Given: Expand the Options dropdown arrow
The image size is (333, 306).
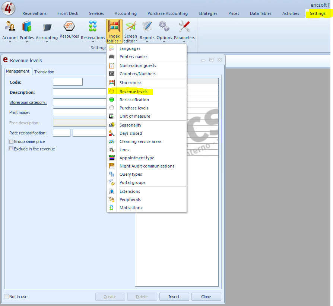Looking at the screenshot, I should pos(164,42).
